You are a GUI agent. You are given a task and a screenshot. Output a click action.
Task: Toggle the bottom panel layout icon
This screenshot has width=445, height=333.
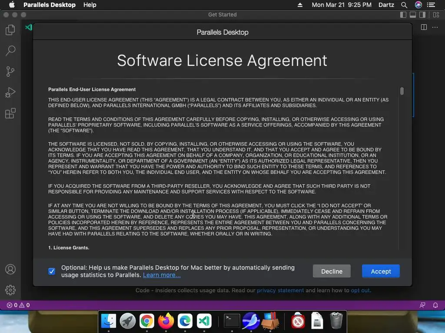point(413,15)
